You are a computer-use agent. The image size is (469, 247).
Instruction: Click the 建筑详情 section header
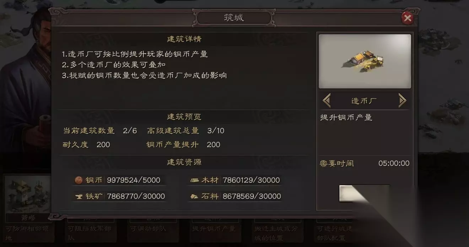pos(184,39)
